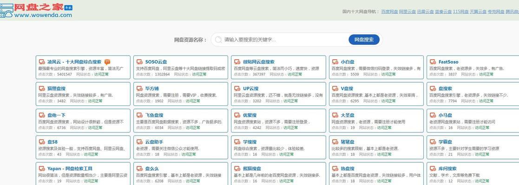
Task: Click the click count 1302864 text
Action: tap(162, 74)
